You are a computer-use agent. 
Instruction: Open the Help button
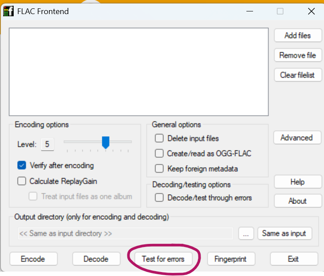coord(297,182)
